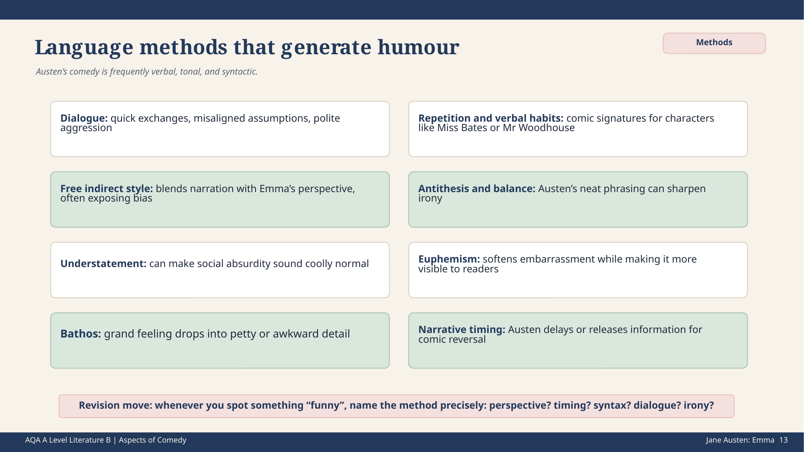
Task: Select the Dialogue method card
Action: (x=220, y=129)
